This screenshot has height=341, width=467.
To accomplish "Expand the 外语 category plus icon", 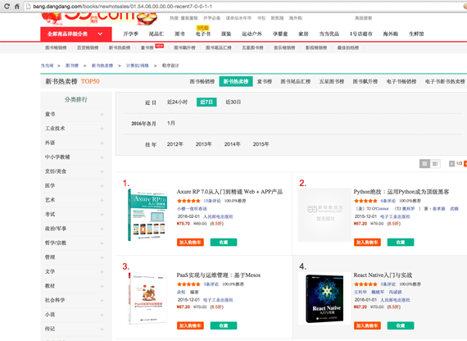I will 102,143.
